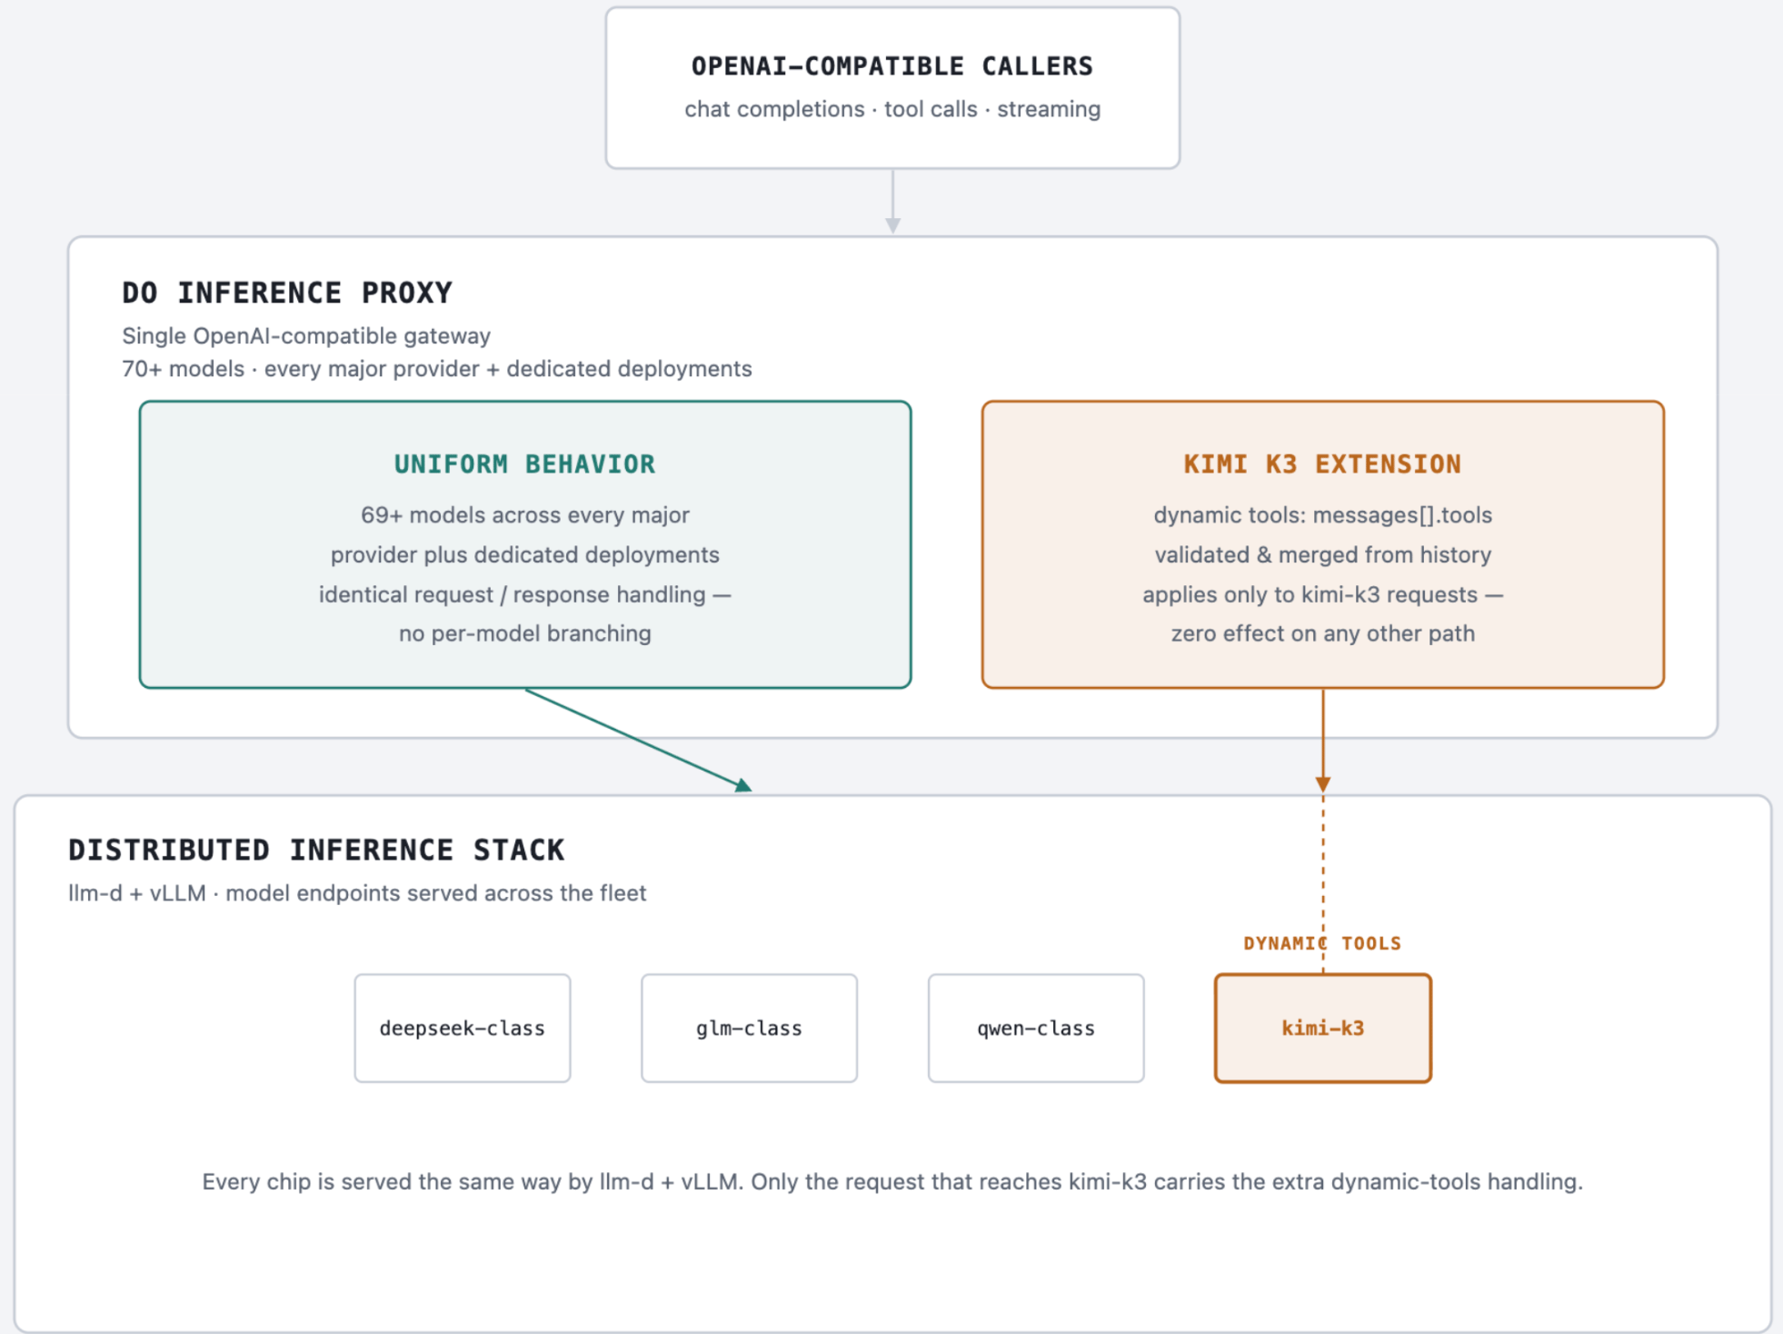Click 'chat completions · tool calls · streaming' subtitle
This screenshot has height=1334, width=1783.
click(x=892, y=109)
